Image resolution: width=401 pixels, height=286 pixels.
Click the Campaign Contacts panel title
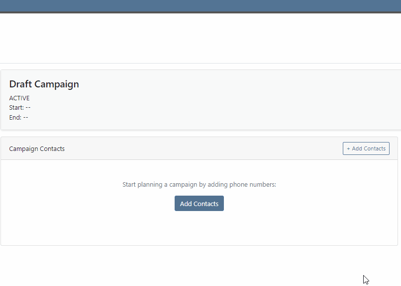pos(37,149)
